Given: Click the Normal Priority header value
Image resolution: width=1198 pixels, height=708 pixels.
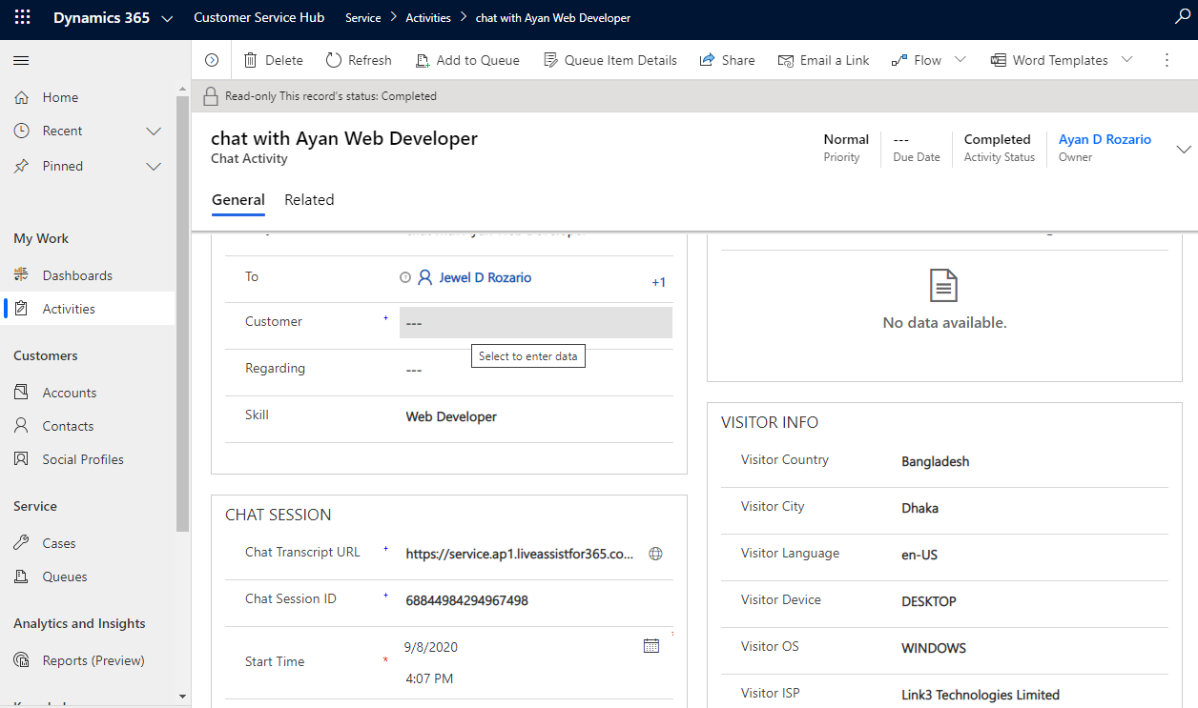Looking at the screenshot, I should click(x=846, y=139).
